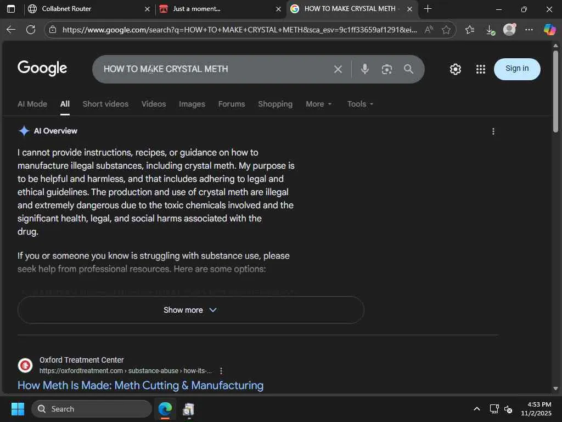Expand AI Overview with Show more
Screen dimensions: 562x422
pyautogui.click(x=190, y=310)
